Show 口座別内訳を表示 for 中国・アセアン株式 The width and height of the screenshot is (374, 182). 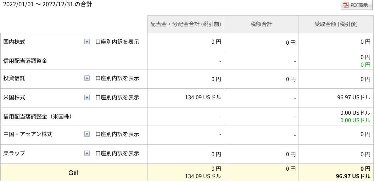(117, 134)
